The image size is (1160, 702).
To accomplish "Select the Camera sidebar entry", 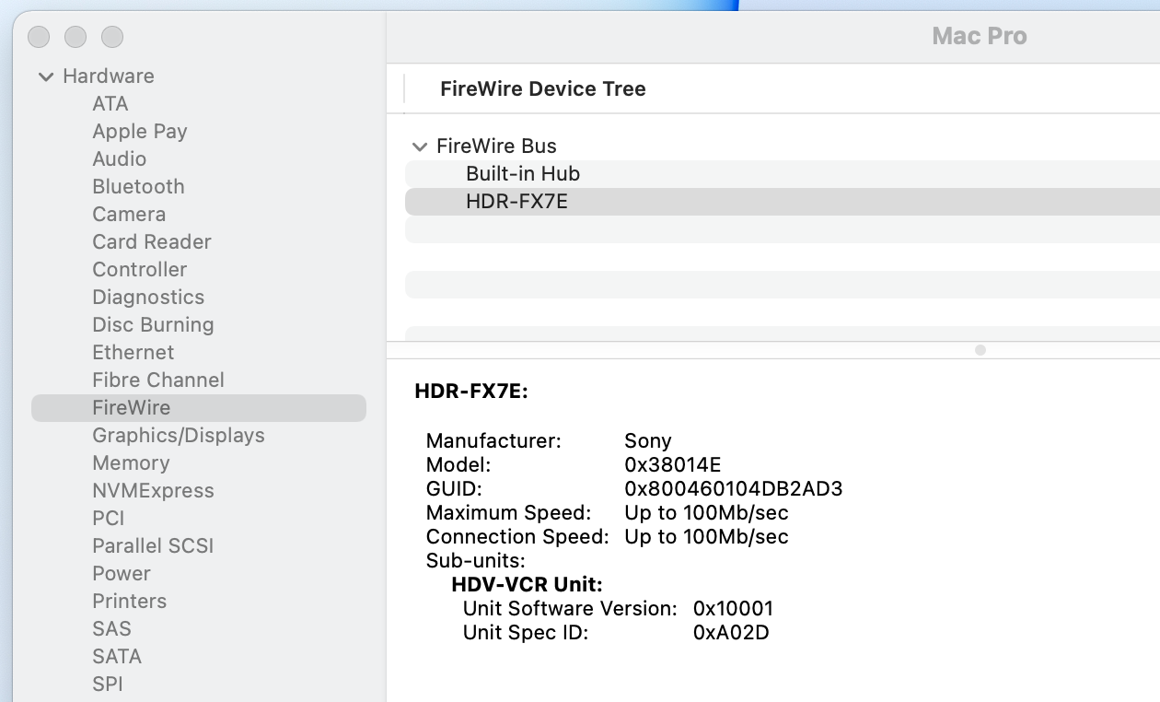I will tap(129, 215).
